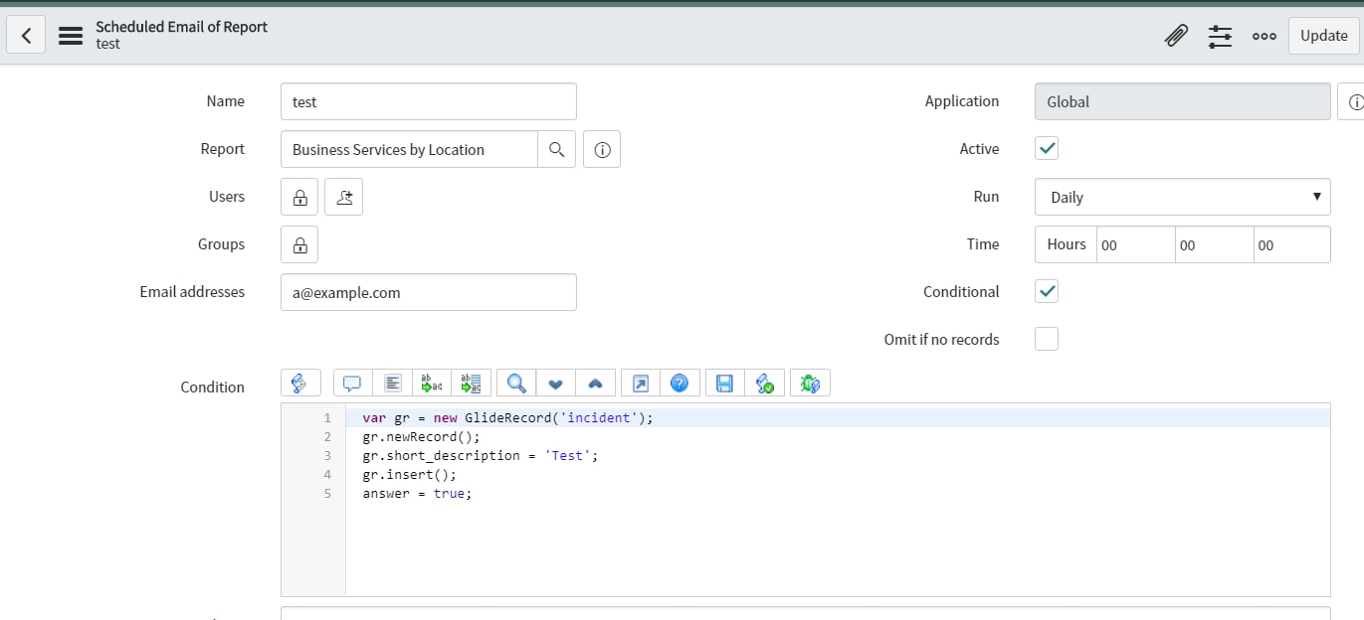Click code line setting short_description
Screen dimensions: 1364x620
click(x=481, y=456)
